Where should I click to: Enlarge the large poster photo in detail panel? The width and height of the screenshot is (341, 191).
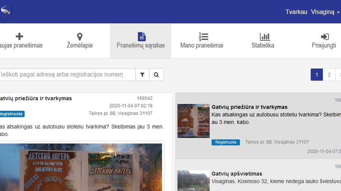[x=81, y=167]
